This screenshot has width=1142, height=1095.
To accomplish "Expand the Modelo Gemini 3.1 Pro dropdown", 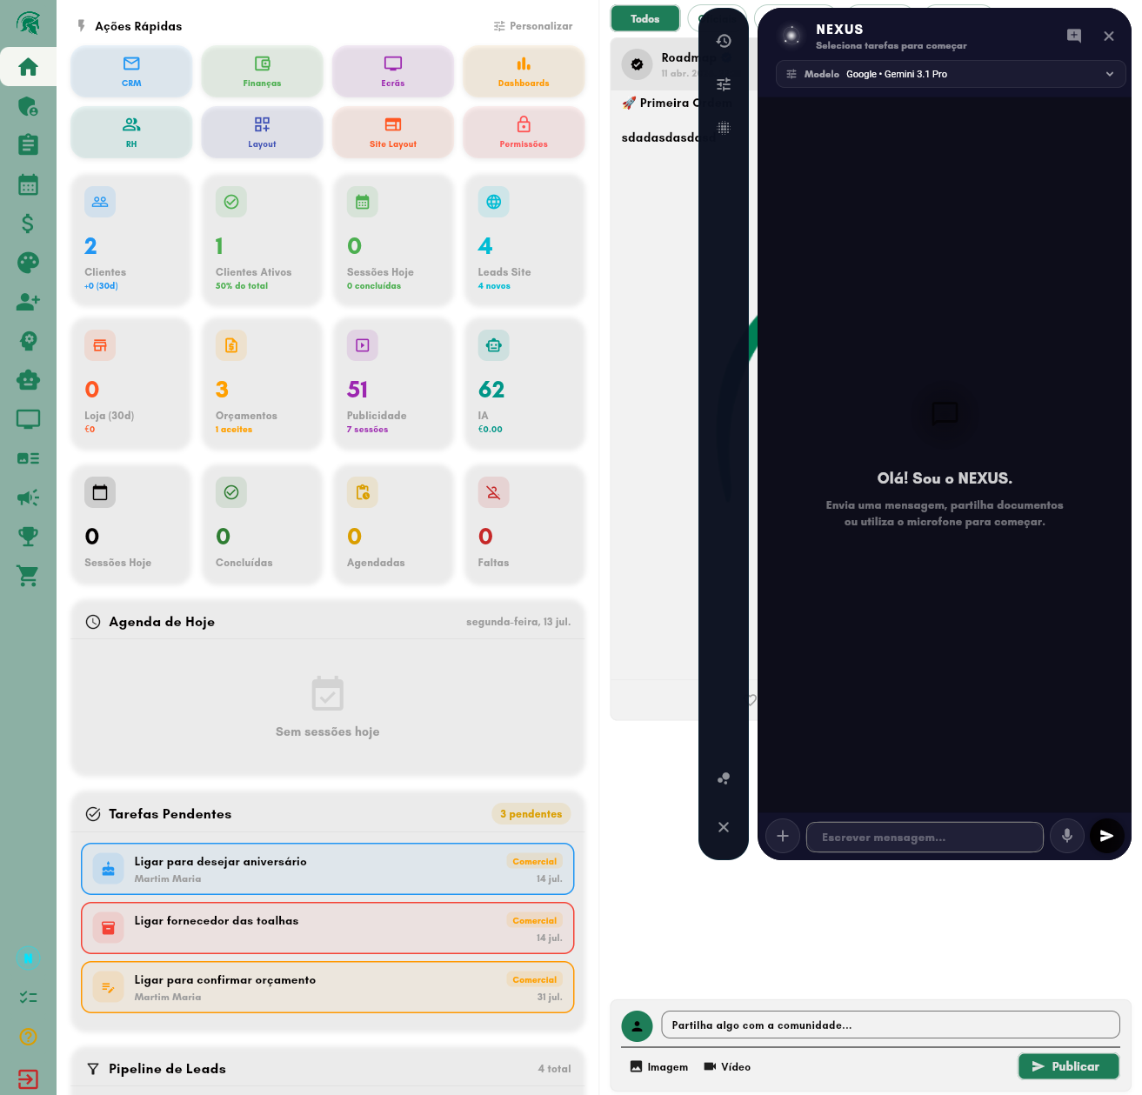I will click(951, 74).
